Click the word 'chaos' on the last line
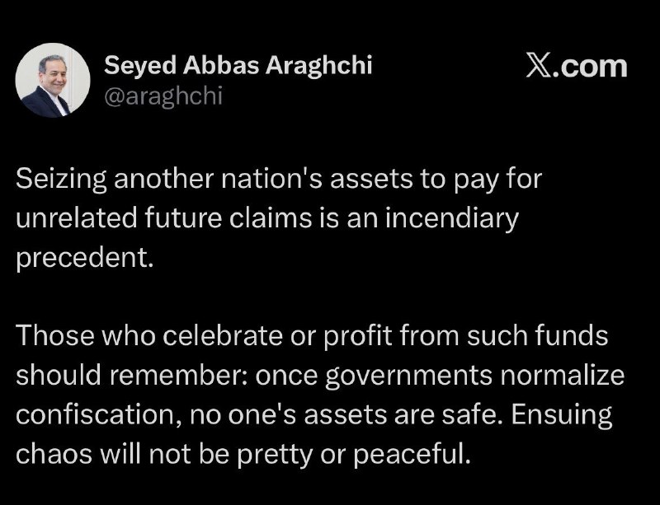 [54, 454]
